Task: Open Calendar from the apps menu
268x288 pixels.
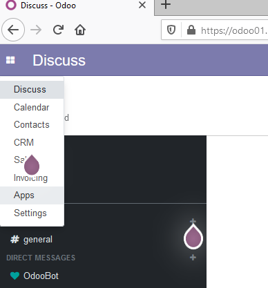Action: click(x=32, y=108)
